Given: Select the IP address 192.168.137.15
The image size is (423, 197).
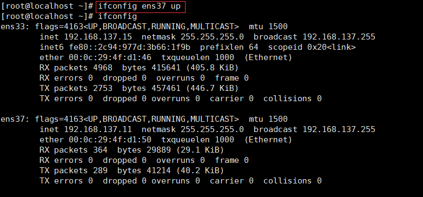Looking at the screenshot, I should (x=98, y=37).
